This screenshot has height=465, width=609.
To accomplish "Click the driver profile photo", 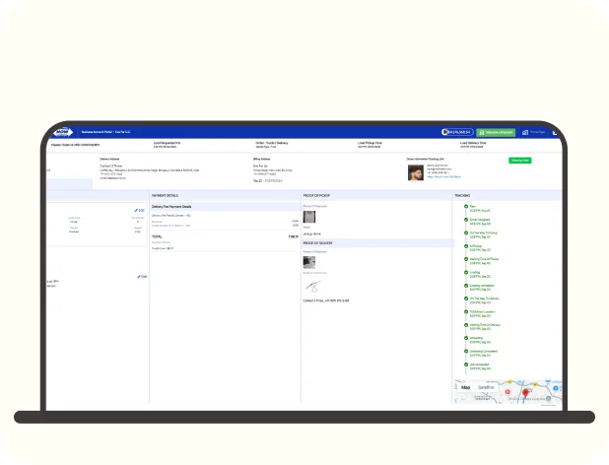I will 416,172.
